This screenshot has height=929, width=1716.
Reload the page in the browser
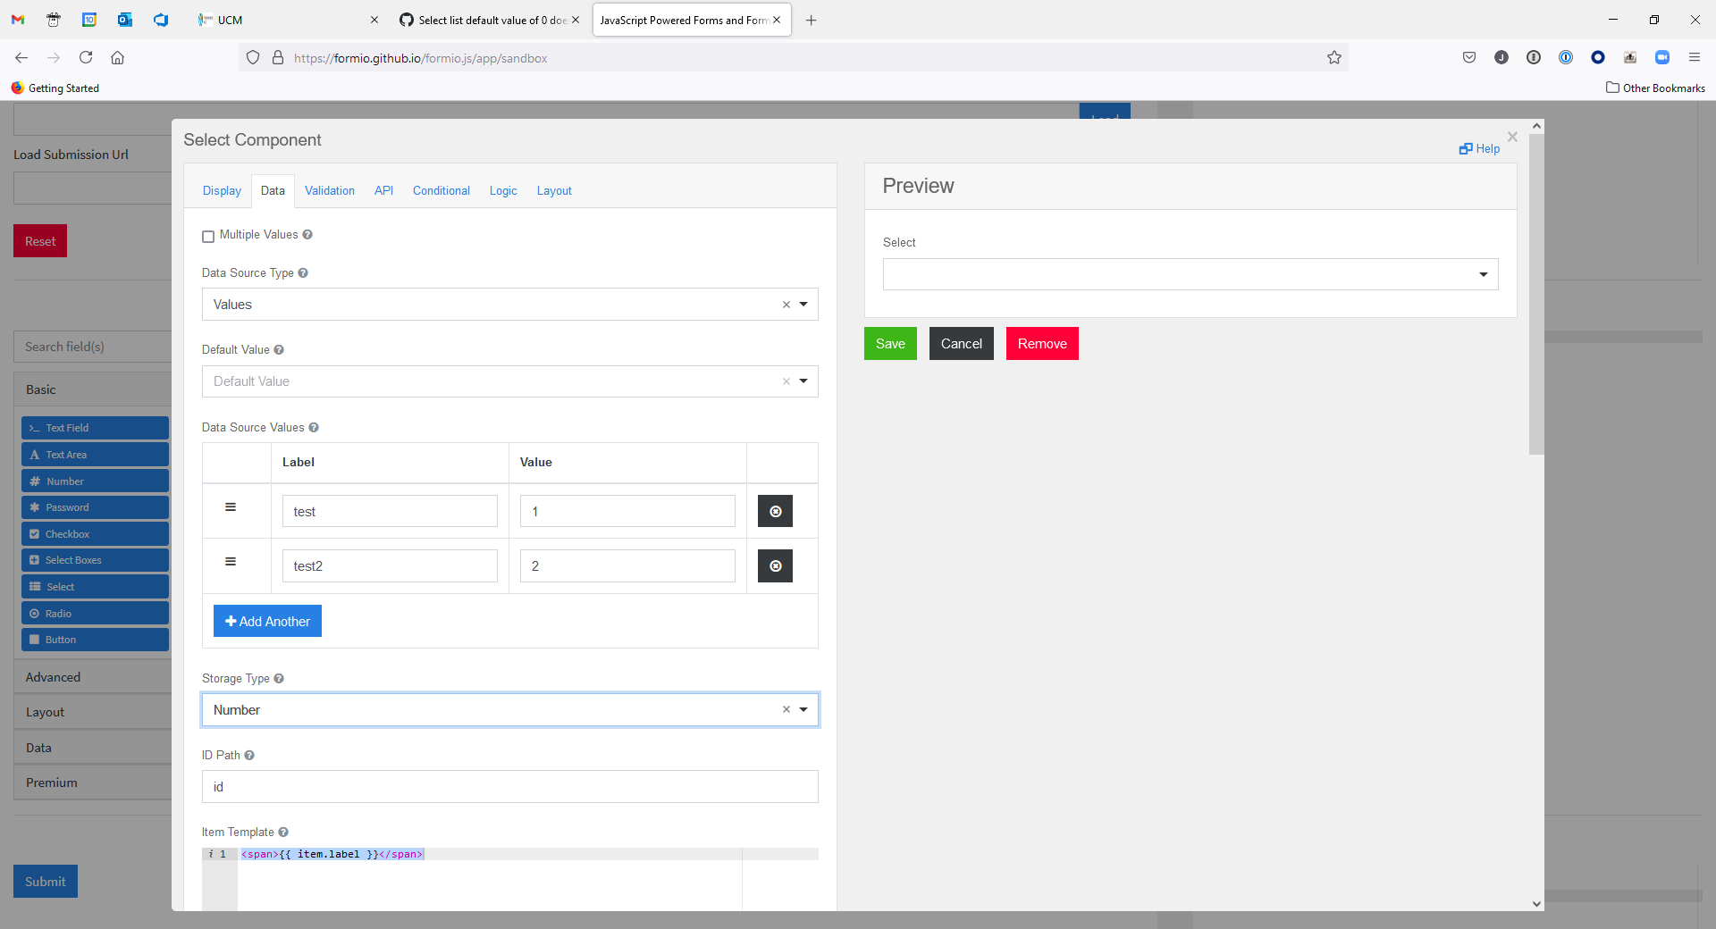click(86, 58)
